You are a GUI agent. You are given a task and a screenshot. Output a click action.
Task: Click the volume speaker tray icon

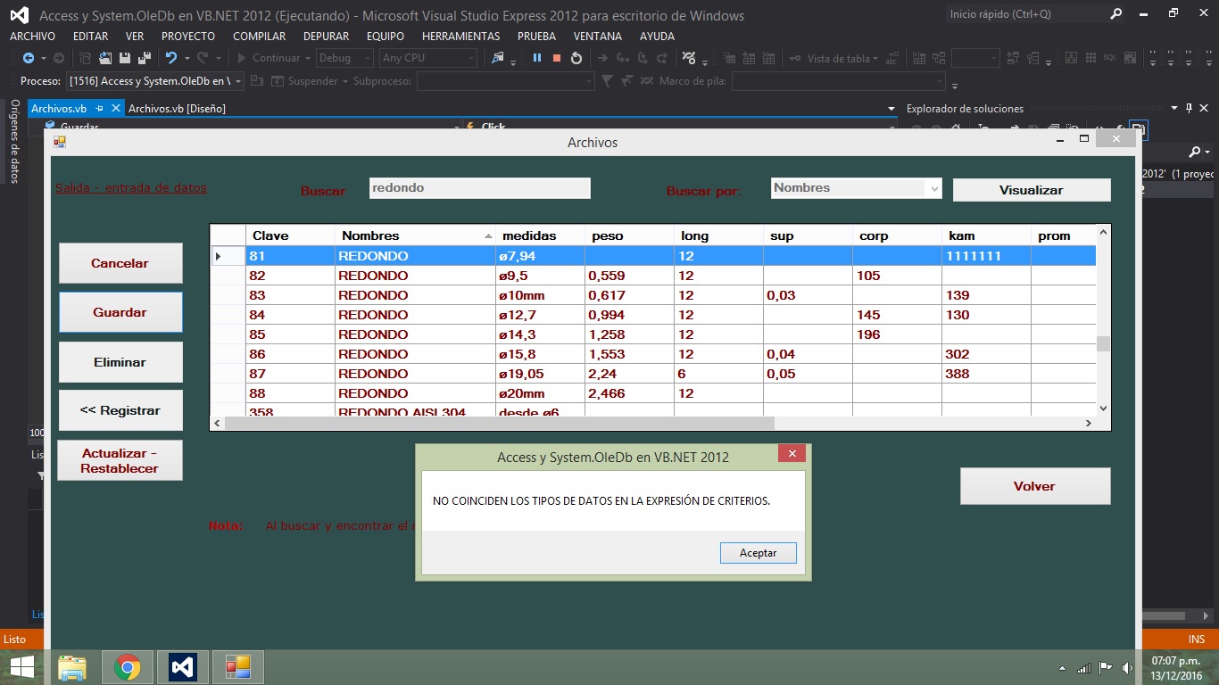click(x=1127, y=667)
